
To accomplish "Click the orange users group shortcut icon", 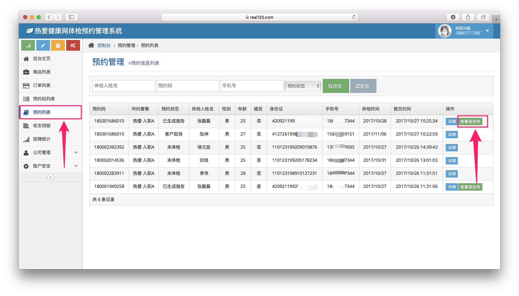I will (58, 45).
